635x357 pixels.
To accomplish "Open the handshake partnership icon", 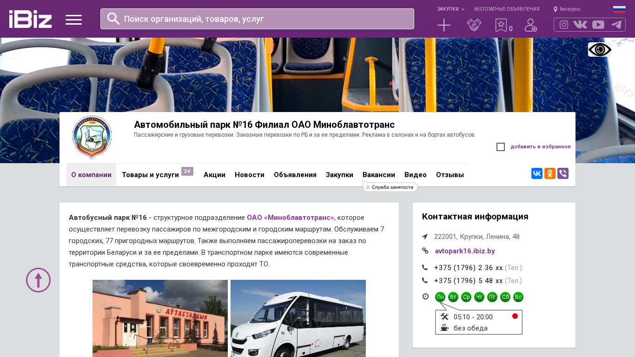I will click(x=474, y=25).
